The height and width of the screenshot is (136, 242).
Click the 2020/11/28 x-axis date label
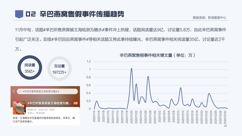point(150,117)
